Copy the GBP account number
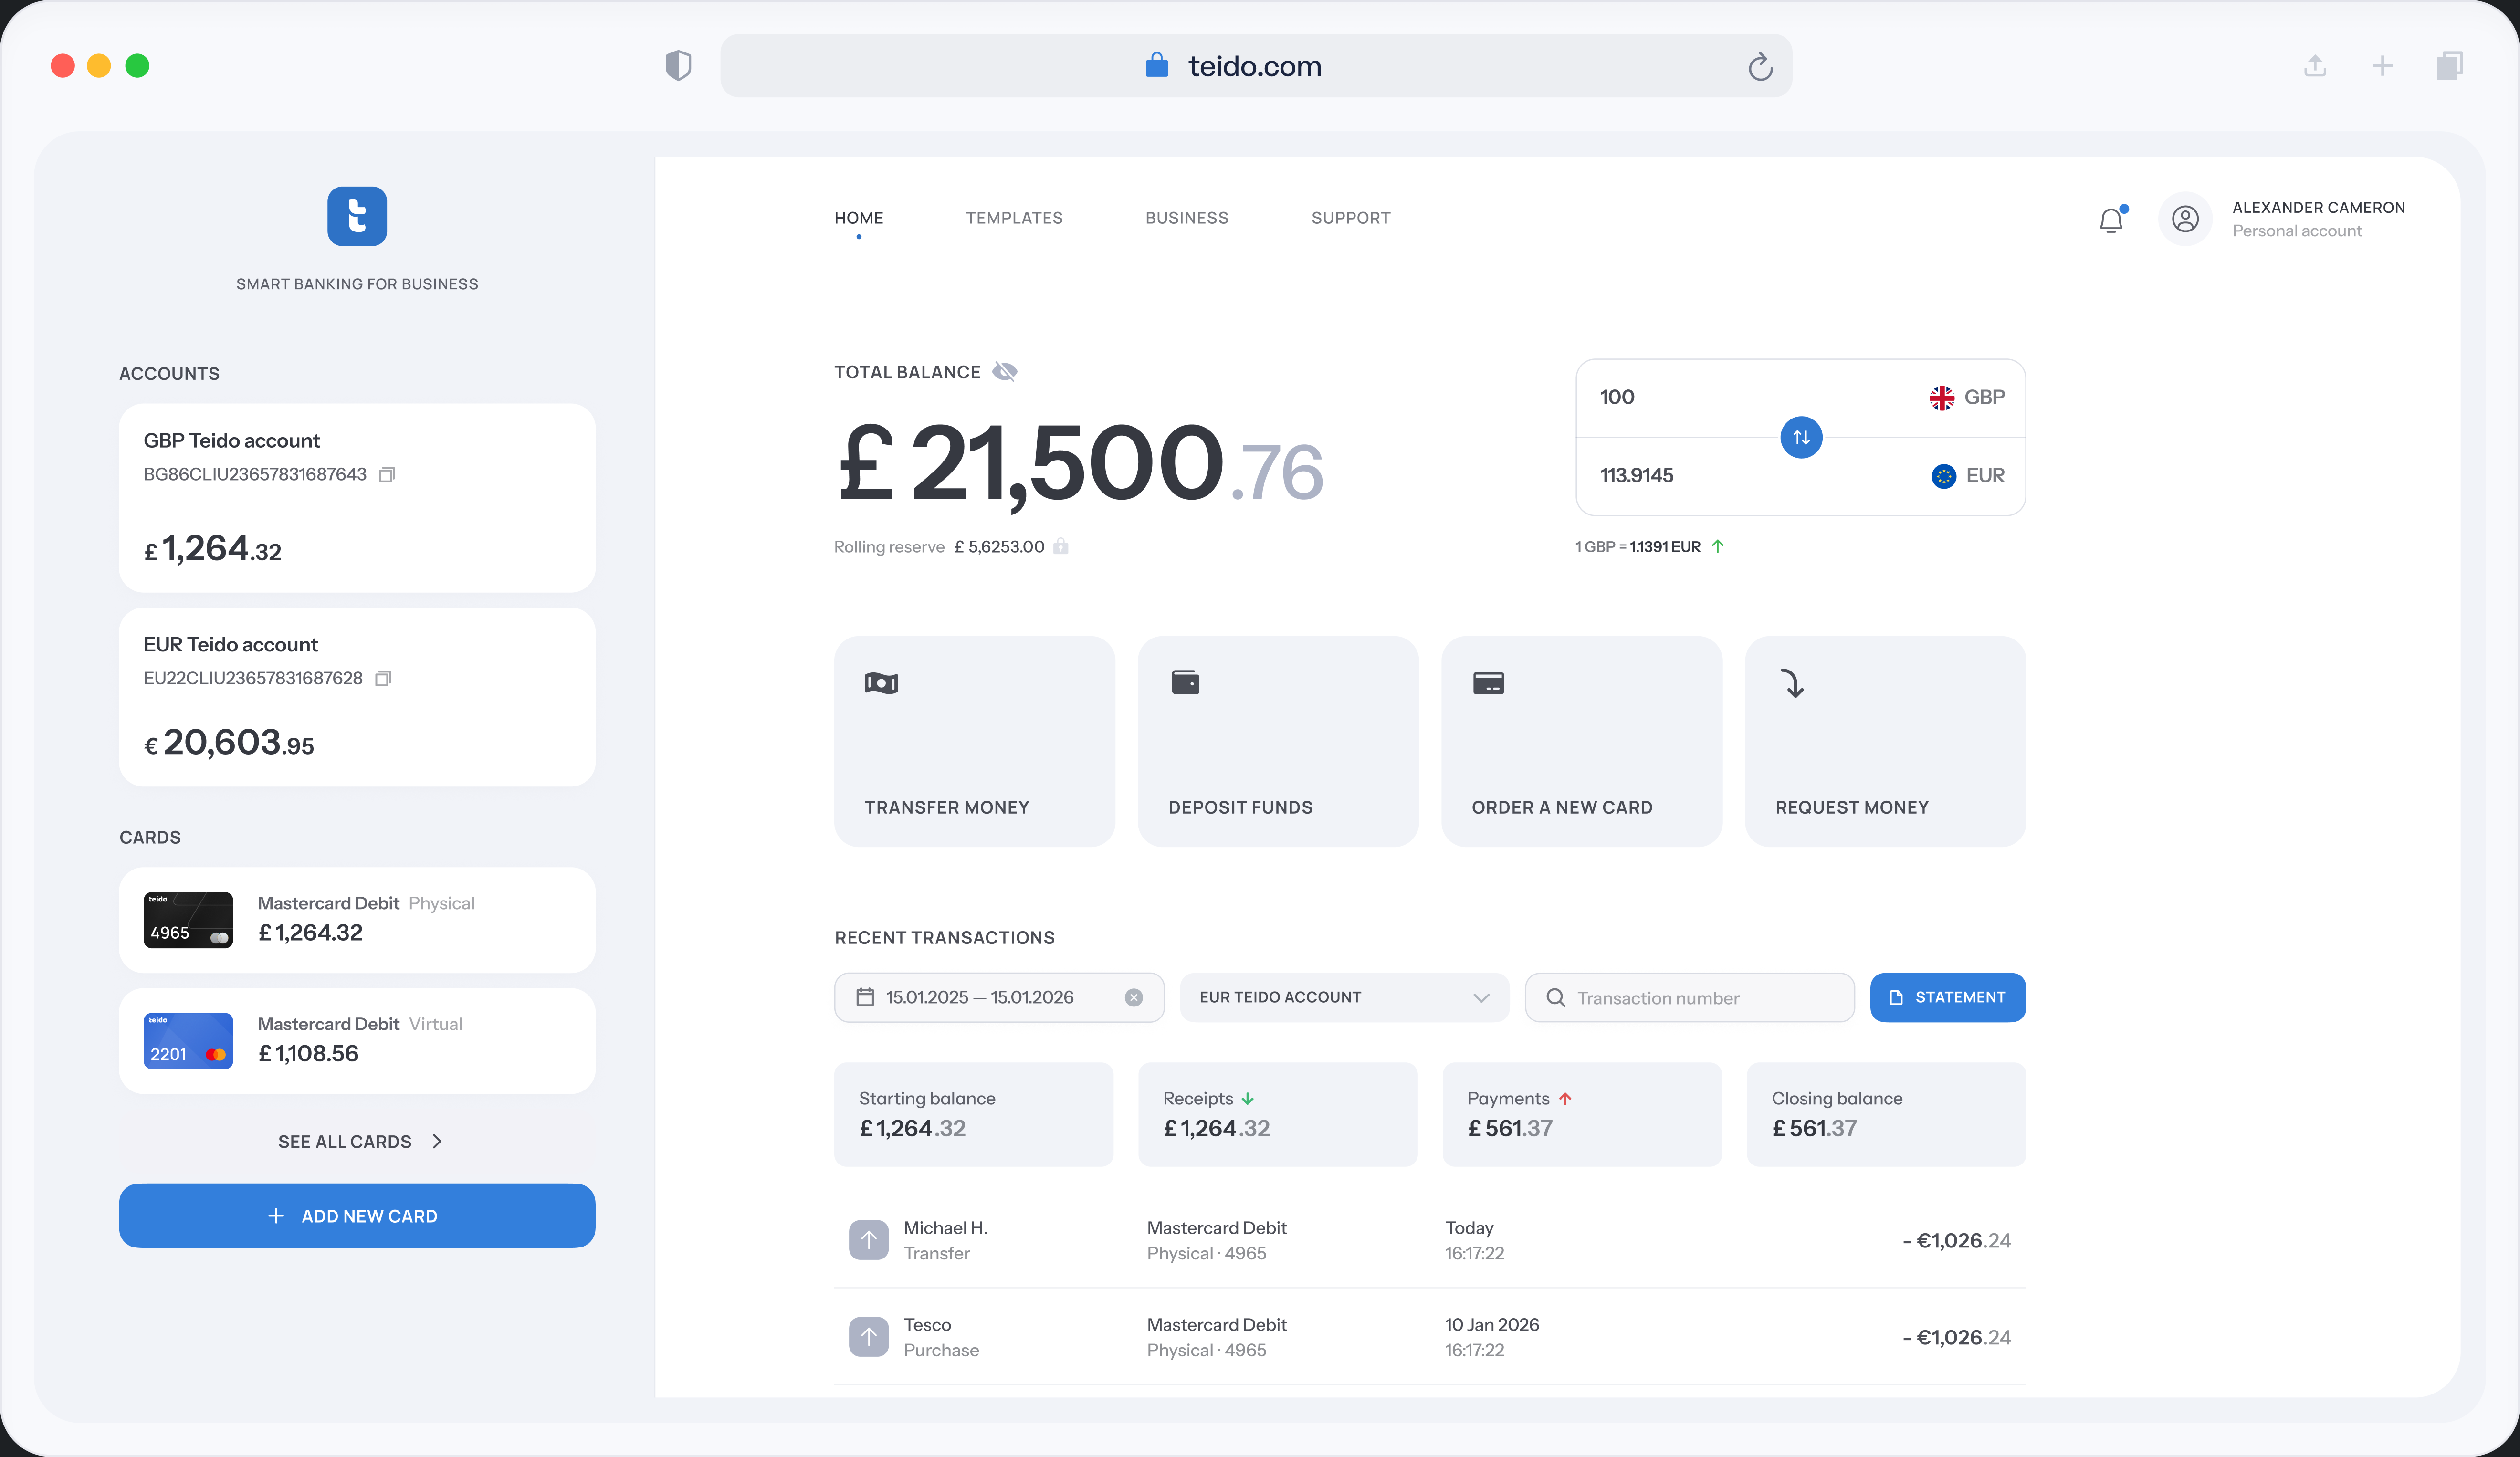 coord(387,474)
